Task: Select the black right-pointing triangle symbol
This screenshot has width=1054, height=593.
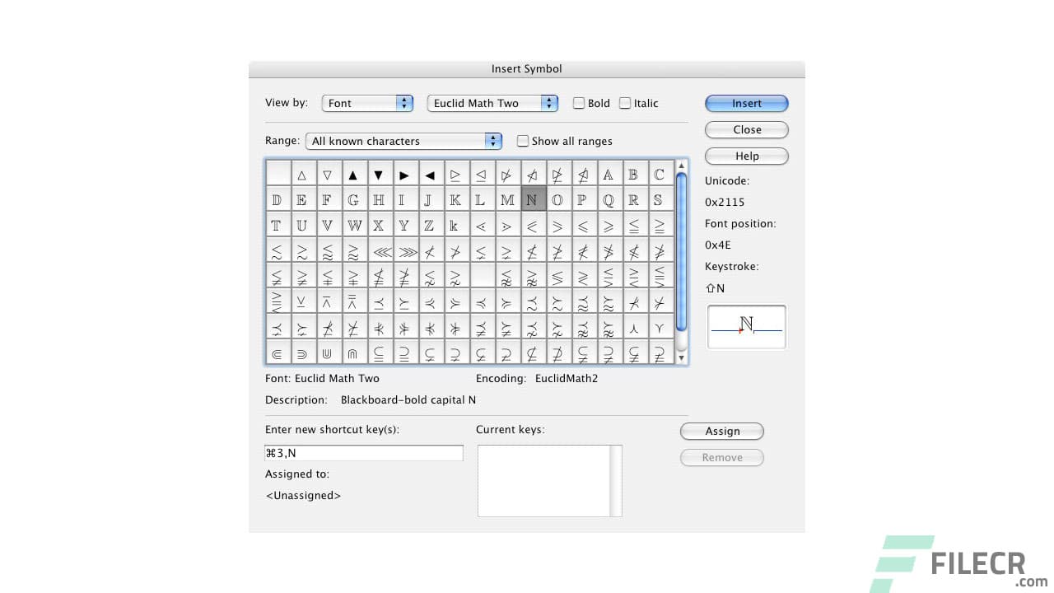Action: pos(405,174)
